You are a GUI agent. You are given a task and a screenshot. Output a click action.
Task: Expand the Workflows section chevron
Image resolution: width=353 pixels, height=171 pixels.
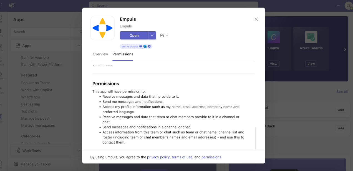point(79,151)
